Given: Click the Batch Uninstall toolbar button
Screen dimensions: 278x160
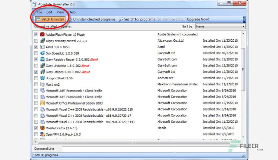Looking at the screenshot, I should coord(50,19).
